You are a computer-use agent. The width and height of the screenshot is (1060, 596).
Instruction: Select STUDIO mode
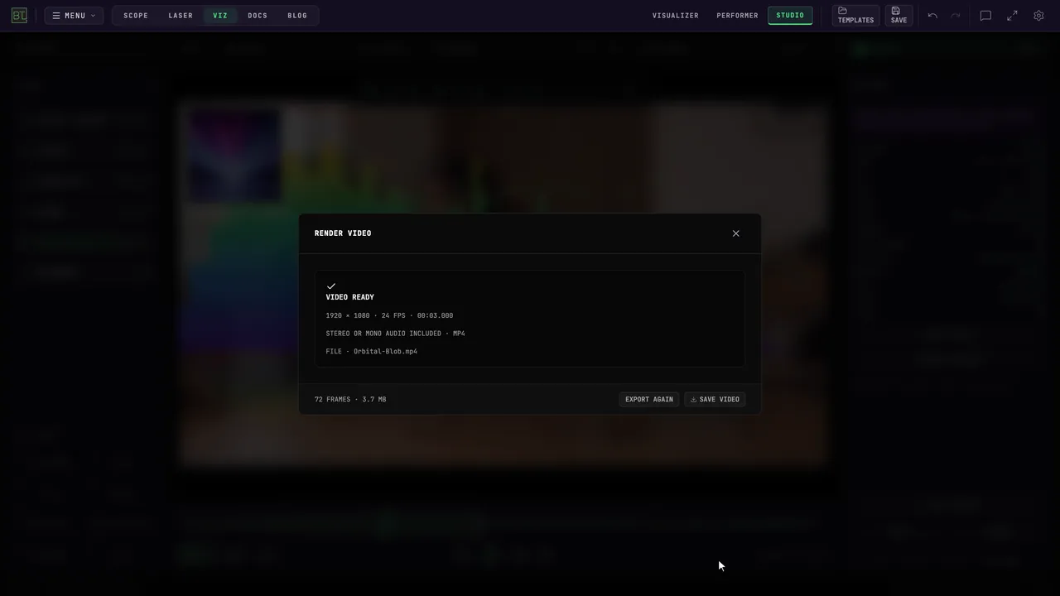[790, 16]
